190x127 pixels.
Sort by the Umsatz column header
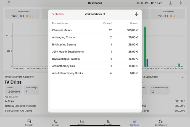point(134,23)
